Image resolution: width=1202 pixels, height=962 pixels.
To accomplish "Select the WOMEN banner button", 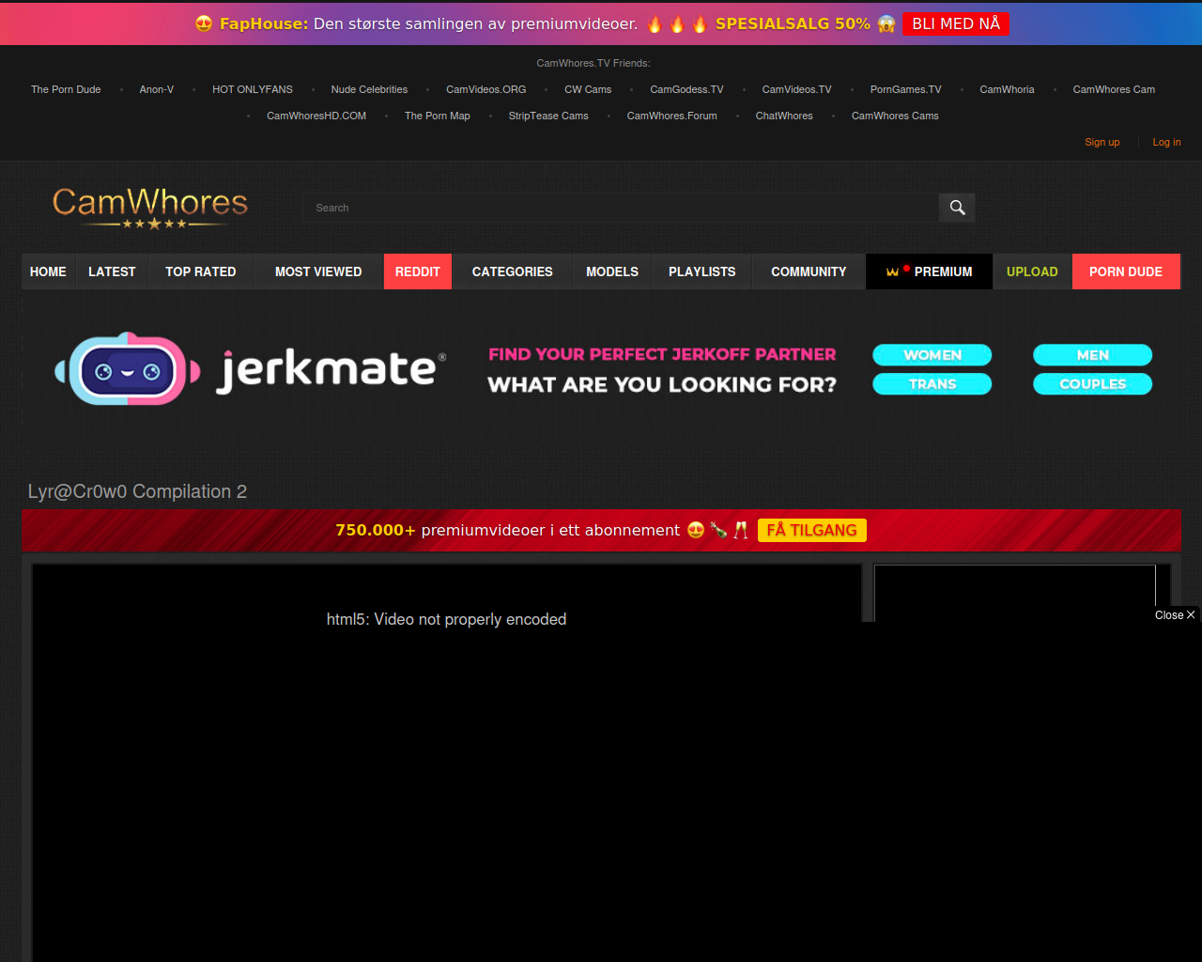I will pos(932,355).
